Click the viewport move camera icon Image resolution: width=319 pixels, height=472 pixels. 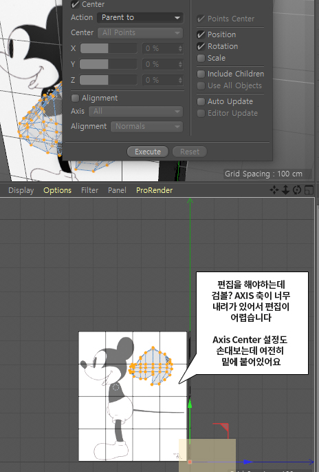click(274, 190)
